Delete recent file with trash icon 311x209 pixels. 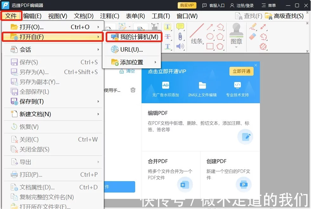(133, 90)
